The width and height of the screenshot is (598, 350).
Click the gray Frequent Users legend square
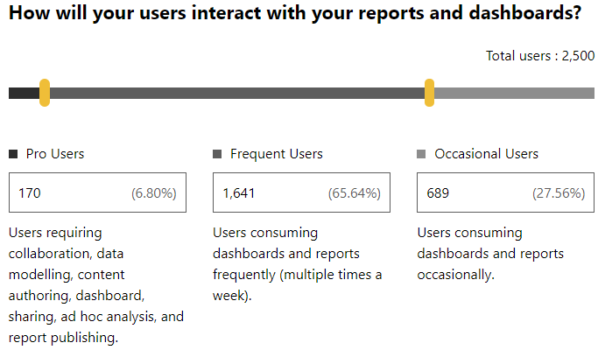pyautogui.click(x=217, y=154)
